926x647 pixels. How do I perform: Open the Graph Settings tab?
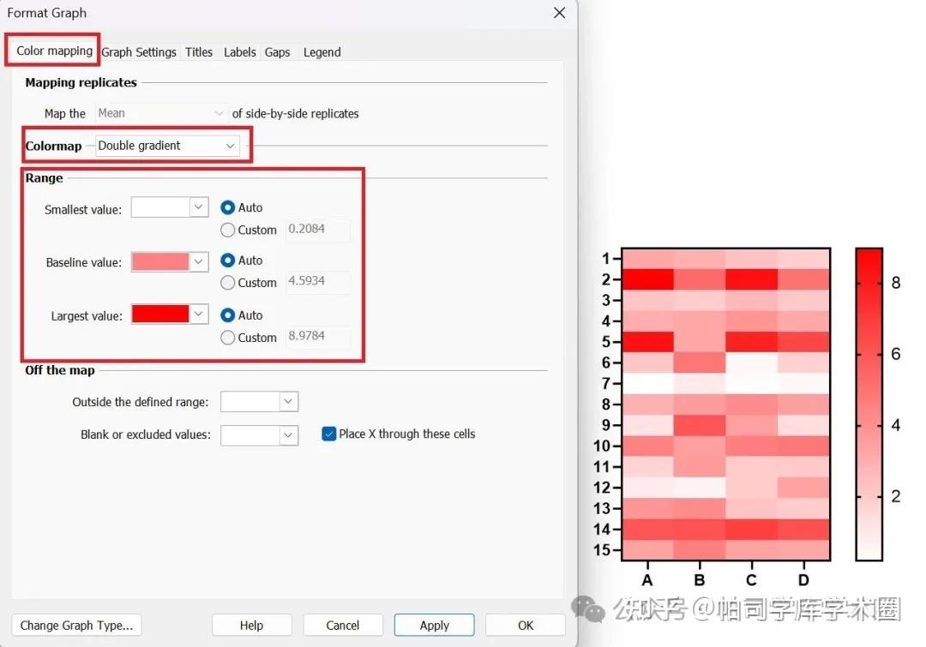139,52
